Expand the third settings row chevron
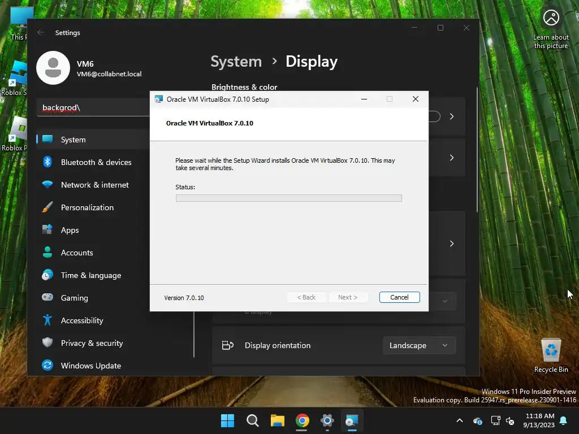 coord(452,244)
